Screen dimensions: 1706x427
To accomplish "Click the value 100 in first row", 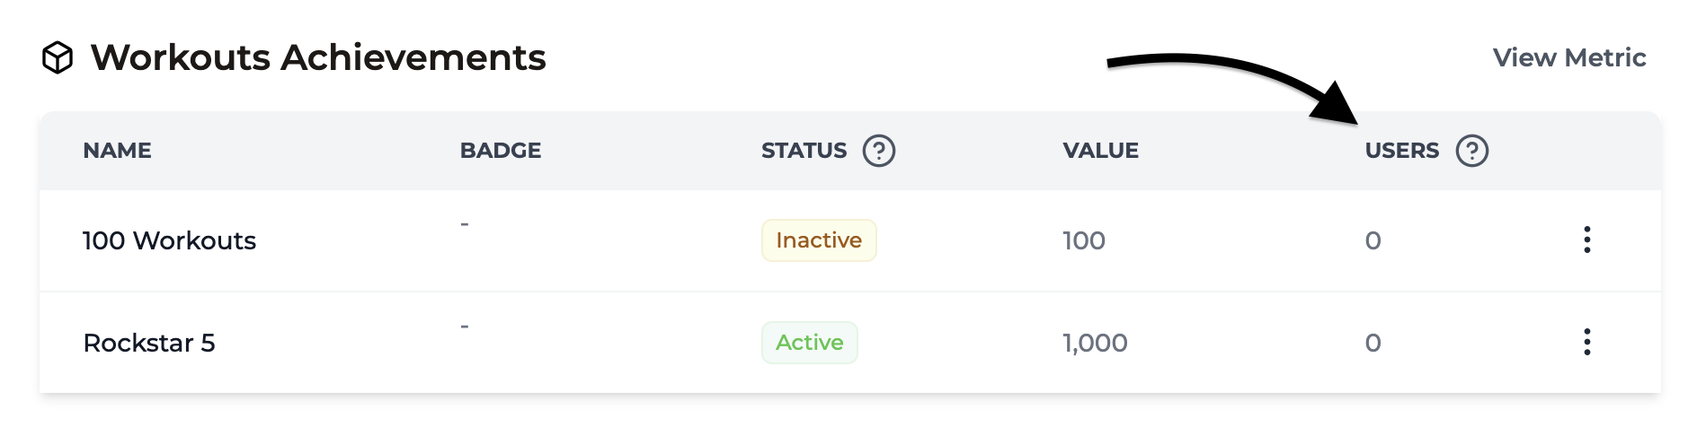I will click(x=1084, y=240).
